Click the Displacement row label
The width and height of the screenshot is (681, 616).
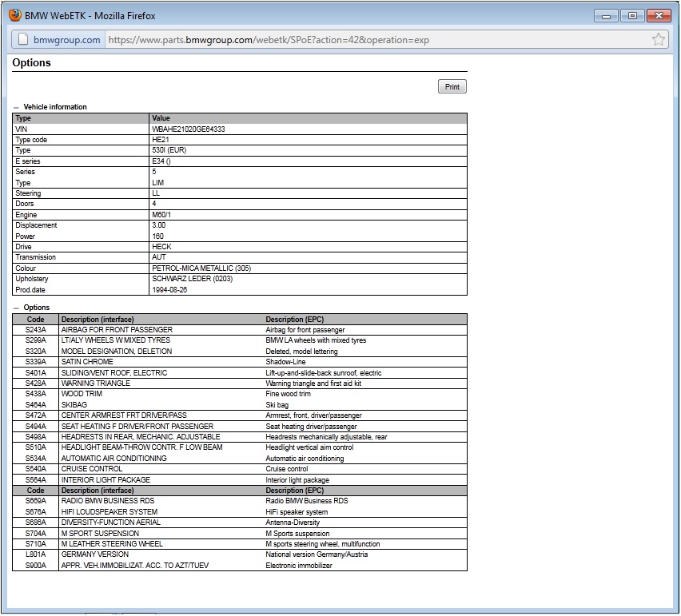click(36, 225)
